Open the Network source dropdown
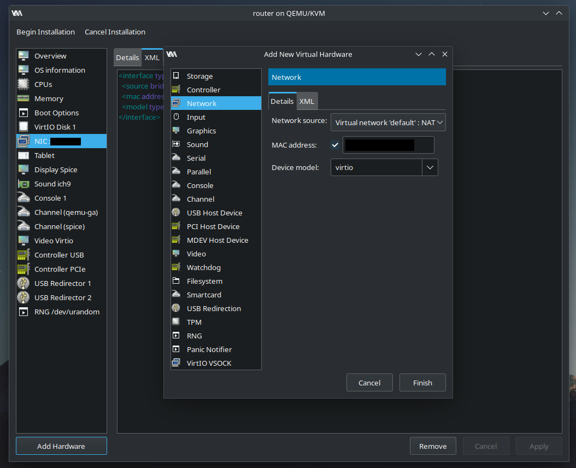Screen dimensions: 576x468 389,122
